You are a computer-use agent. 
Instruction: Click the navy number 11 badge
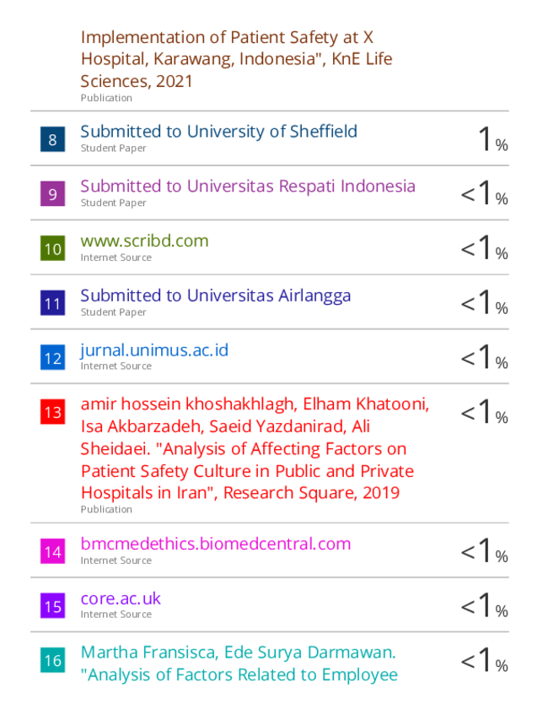52,303
